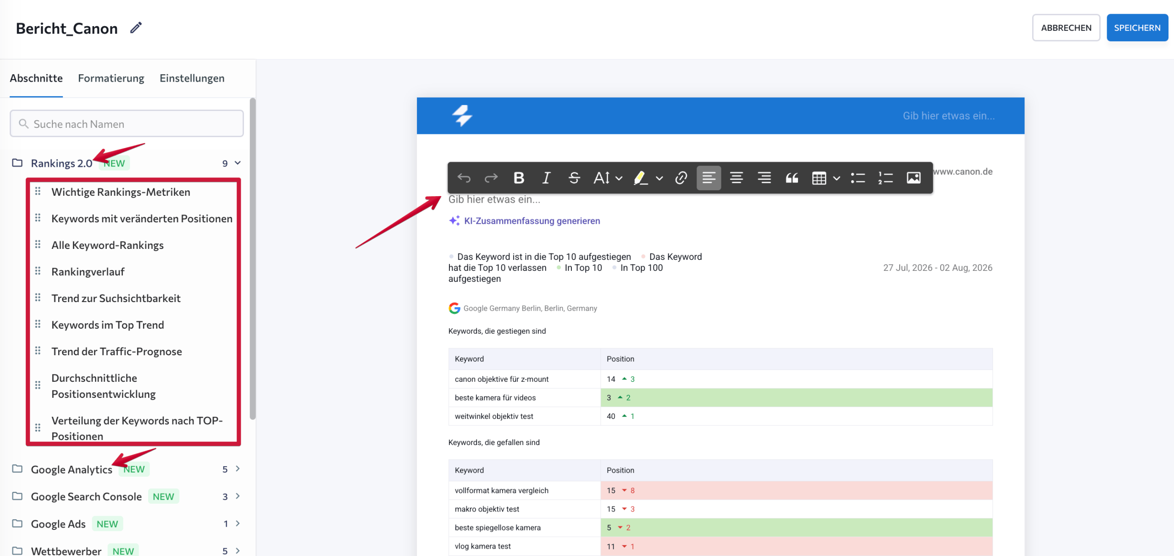The image size is (1174, 556).
Task: Switch to the Einstellungen tab
Action: tap(192, 78)
